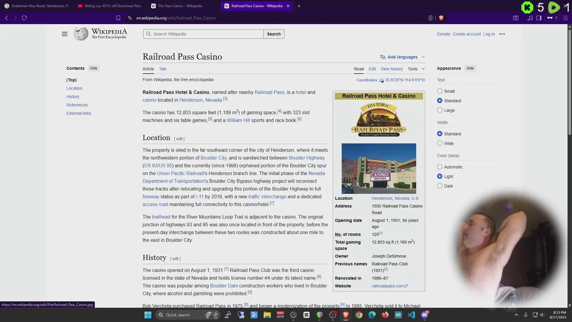572x322 pixels.
Task: Select Automatic color mode
Action: tap(440, 167)
